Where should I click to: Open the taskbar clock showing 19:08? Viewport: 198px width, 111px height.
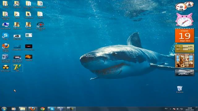point(190,109)
